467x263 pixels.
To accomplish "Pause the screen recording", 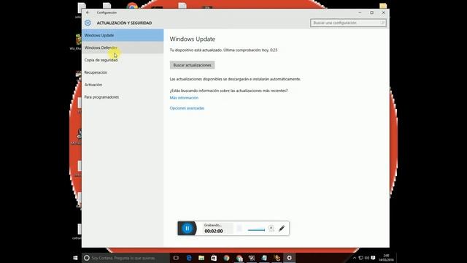I will pos(187,229).
